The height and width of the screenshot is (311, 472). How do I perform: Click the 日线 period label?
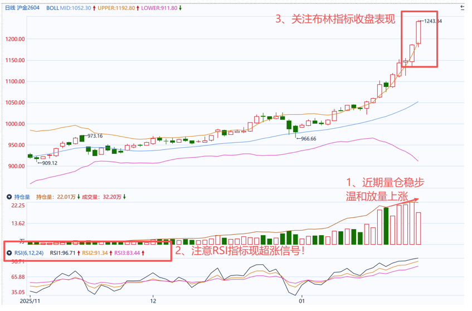pyautogui.click(x=10, y=8)
